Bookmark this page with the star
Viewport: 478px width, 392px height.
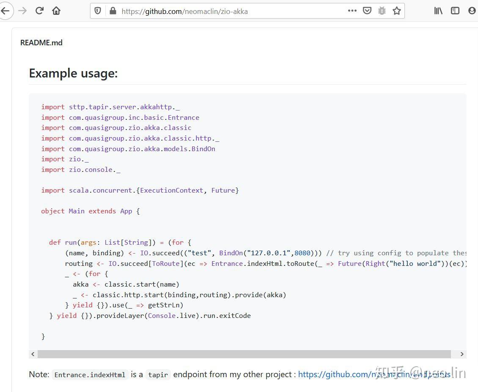(x=397, y=11)
